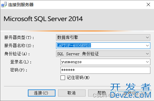Click the Microsoft SQL Server 2014 heading
154x101 pixels.
(43, 19)
